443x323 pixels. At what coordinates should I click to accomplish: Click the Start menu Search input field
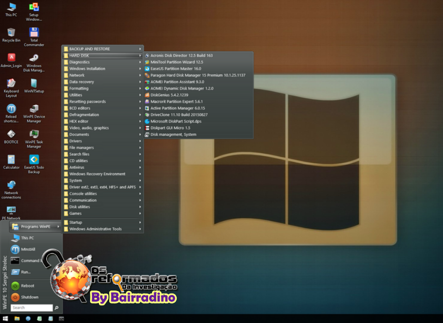[32, 308]
